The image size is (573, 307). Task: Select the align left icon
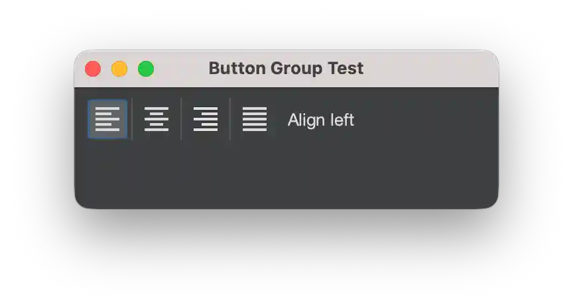[x=107, y=119]
